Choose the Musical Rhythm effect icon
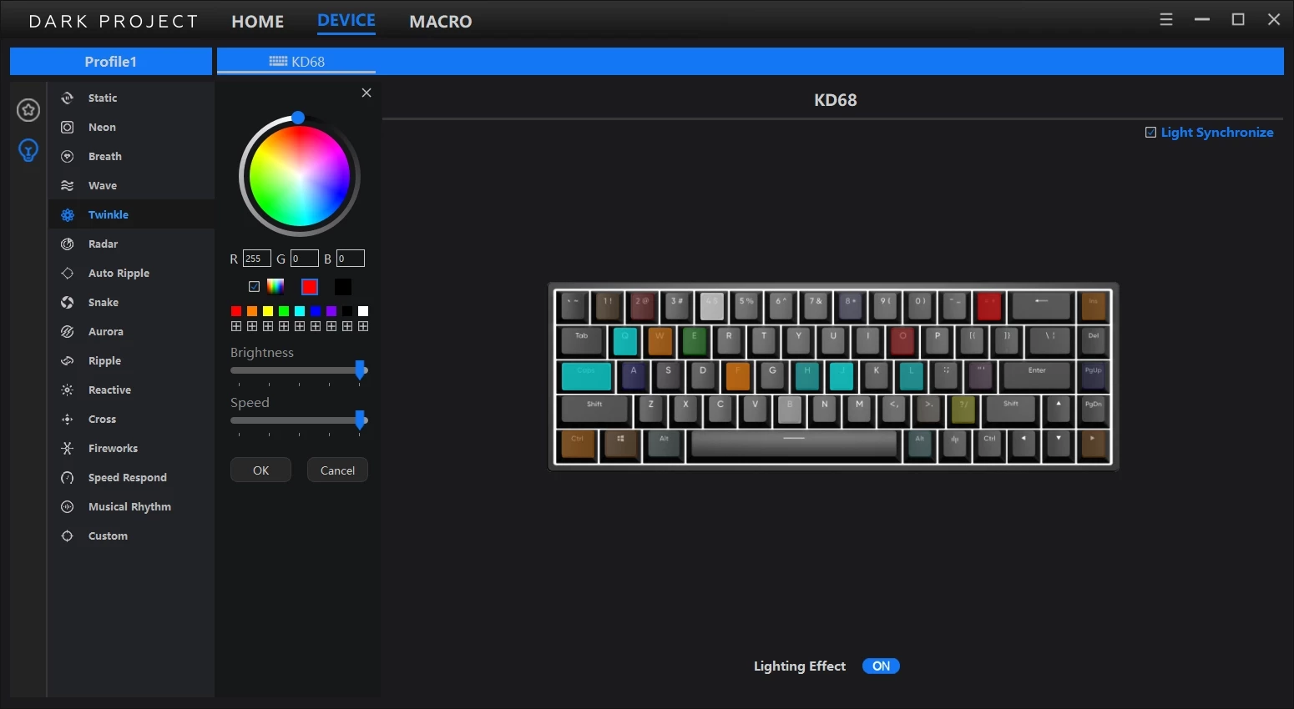This screenshot has width=1294, height=709. [68, 506]
